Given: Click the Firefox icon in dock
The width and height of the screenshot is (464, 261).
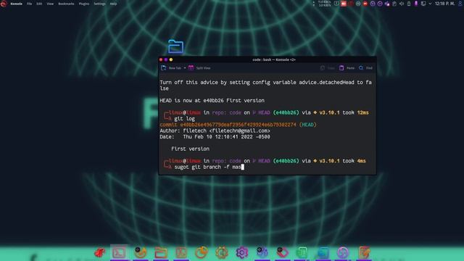Looking at the screenshot, I should pyautogui.click(x=140, y=252).
